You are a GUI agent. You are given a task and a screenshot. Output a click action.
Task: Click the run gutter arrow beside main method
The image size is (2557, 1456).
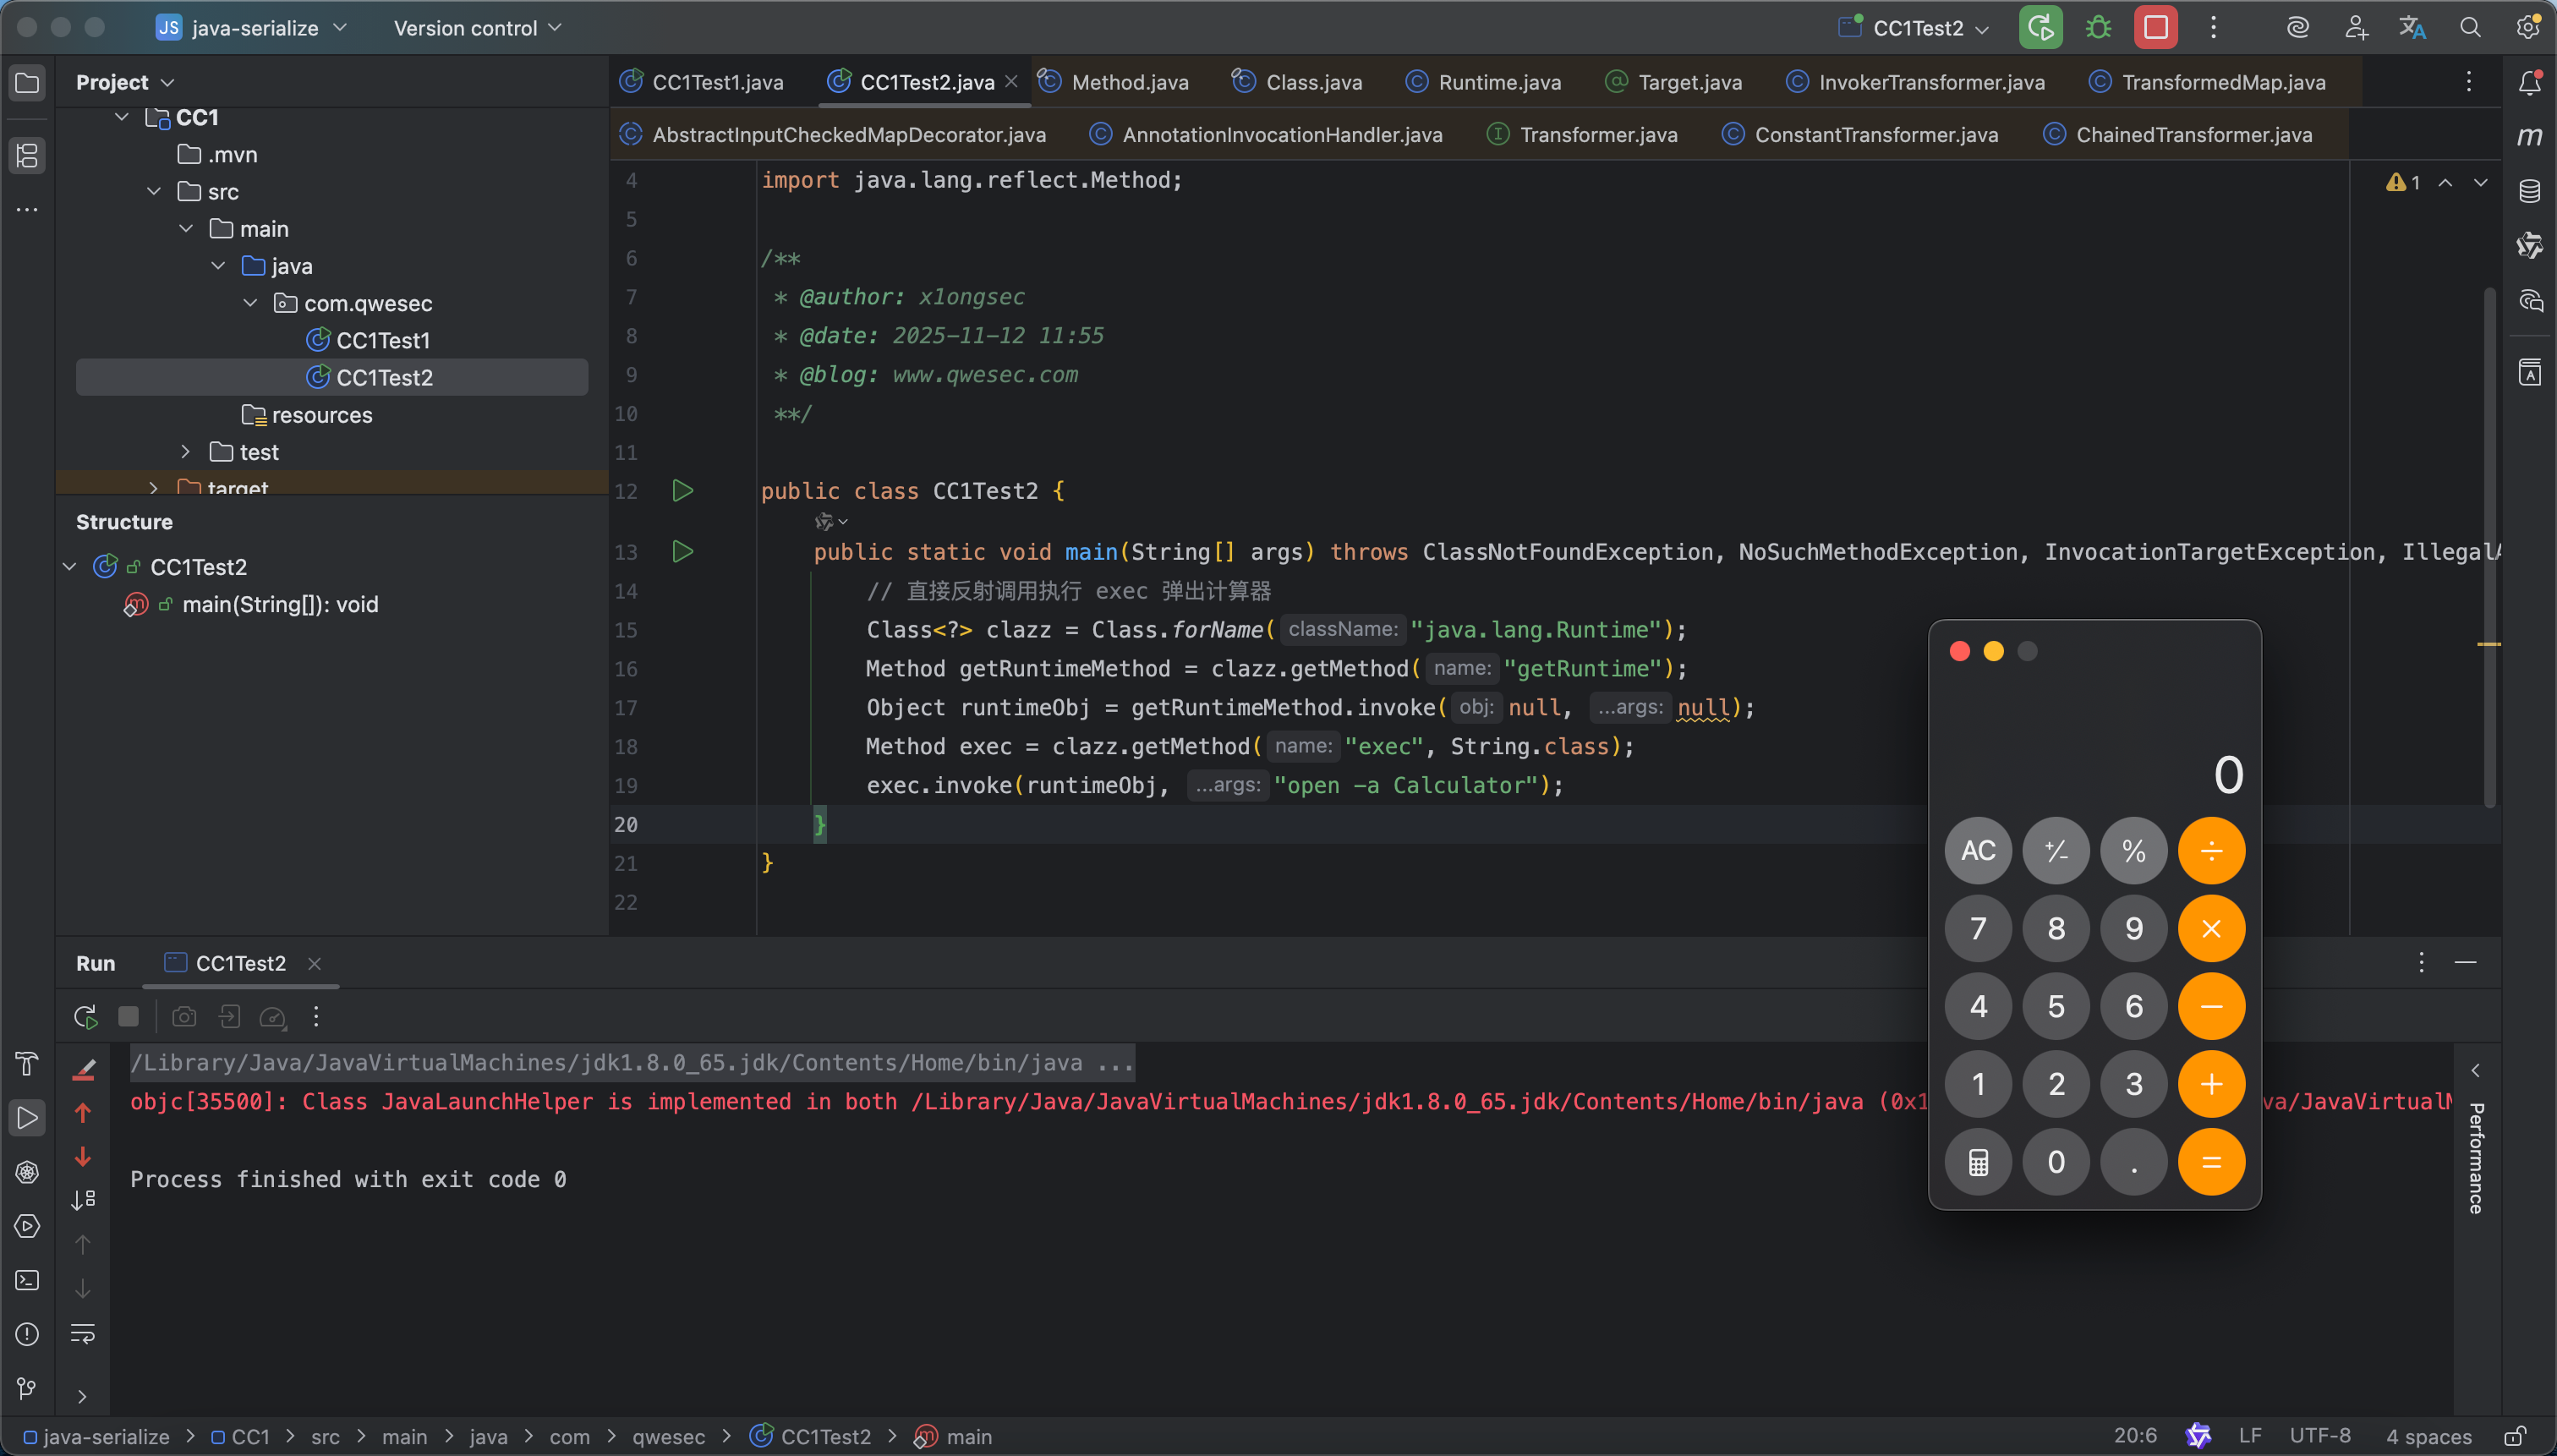(682, 552)
